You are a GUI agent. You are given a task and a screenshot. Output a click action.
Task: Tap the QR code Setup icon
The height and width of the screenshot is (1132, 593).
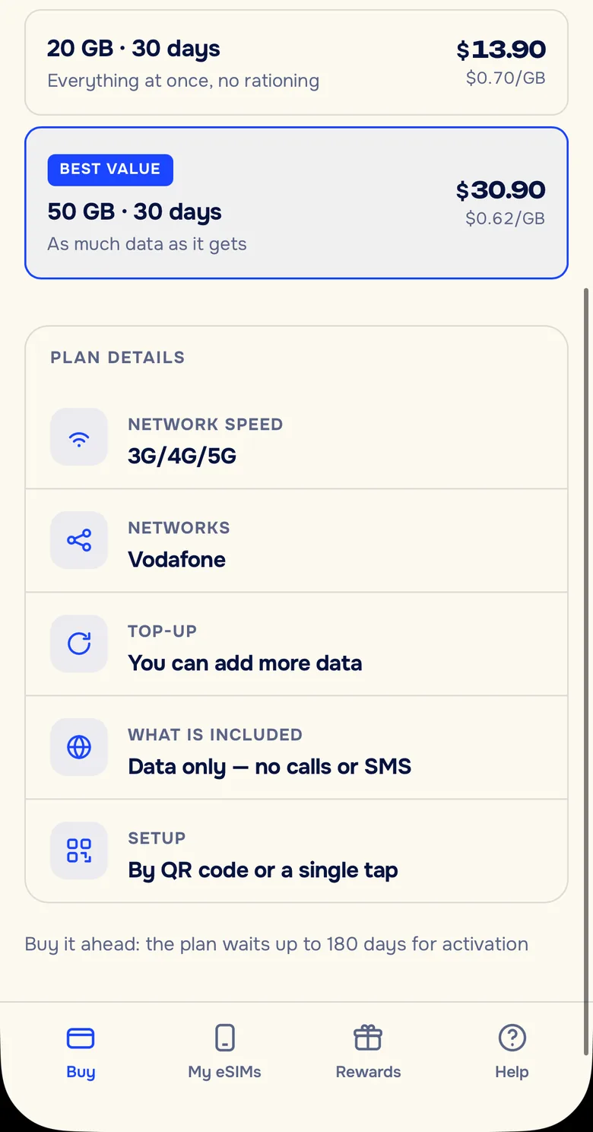79,851
